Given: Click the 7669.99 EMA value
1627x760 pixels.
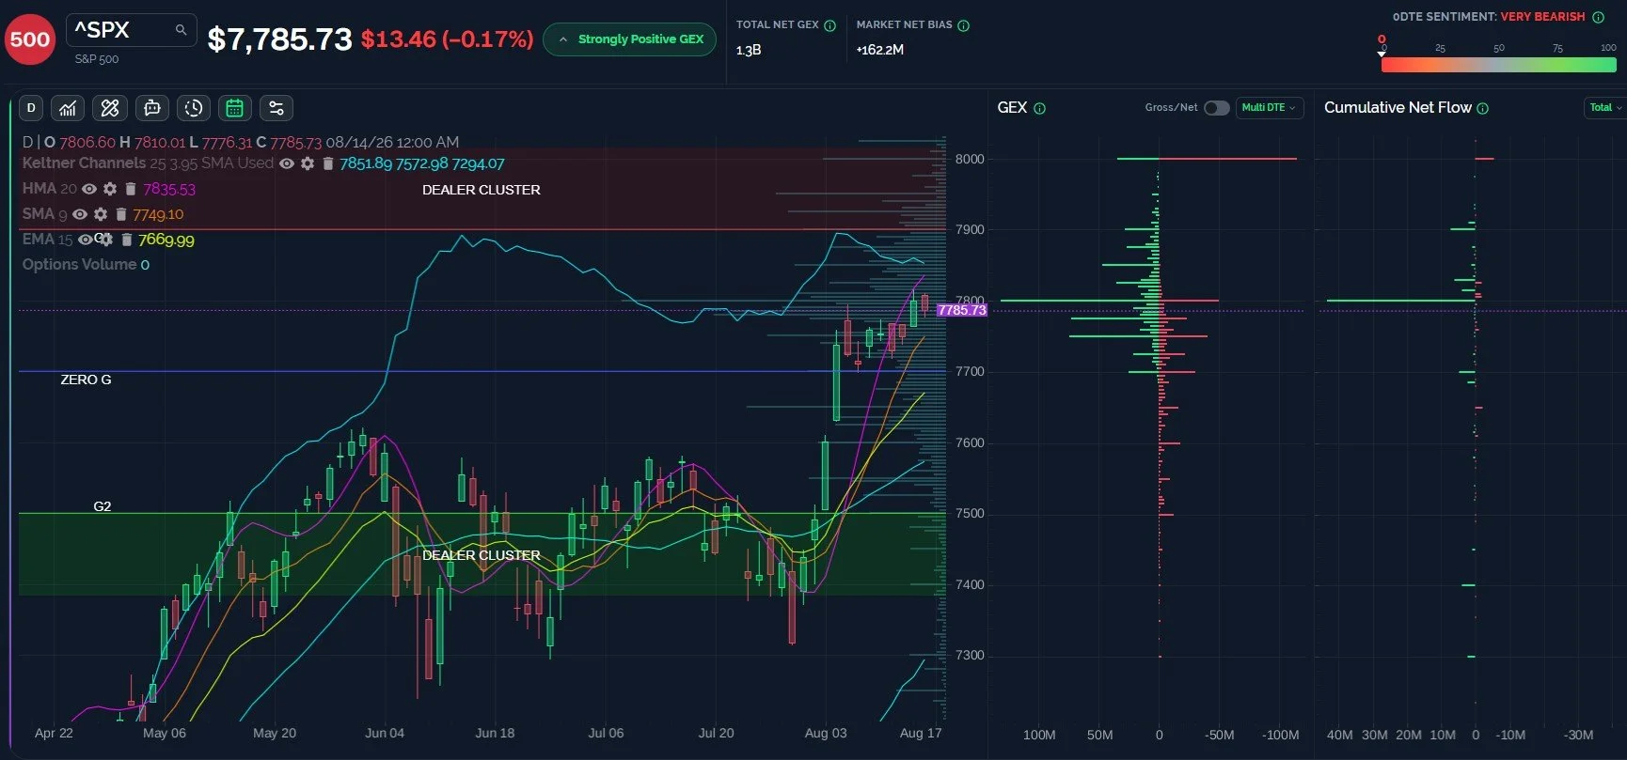Looking at the screenshot, I should pyautogui.click(x=166, y=240).
